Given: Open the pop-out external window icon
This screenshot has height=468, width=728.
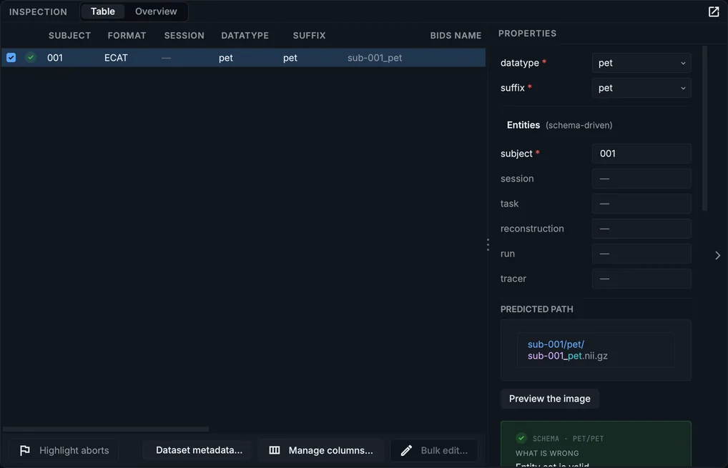Looking at the screenshot, I should pos(713,11).
